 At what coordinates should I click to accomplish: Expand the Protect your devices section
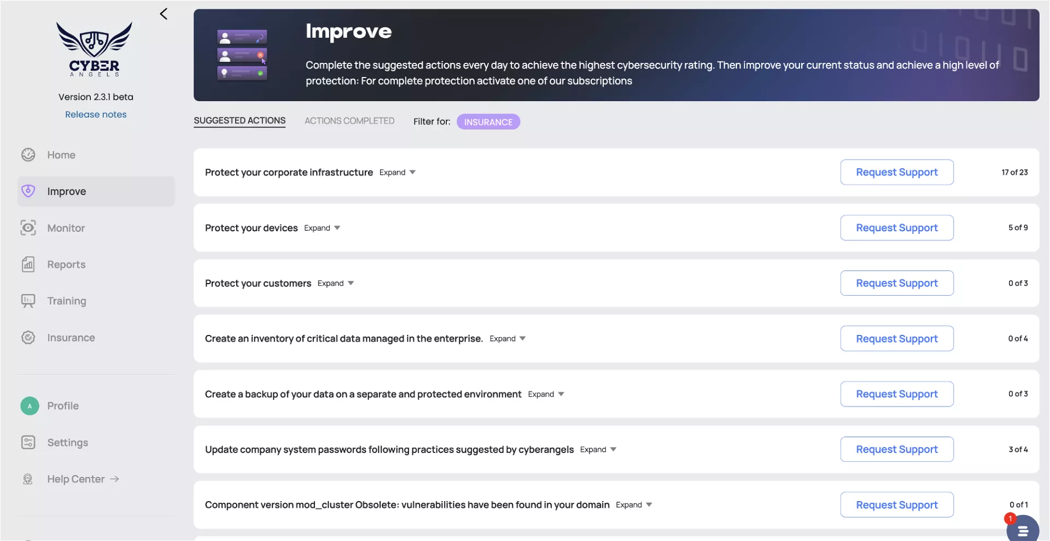coord(322,228)
